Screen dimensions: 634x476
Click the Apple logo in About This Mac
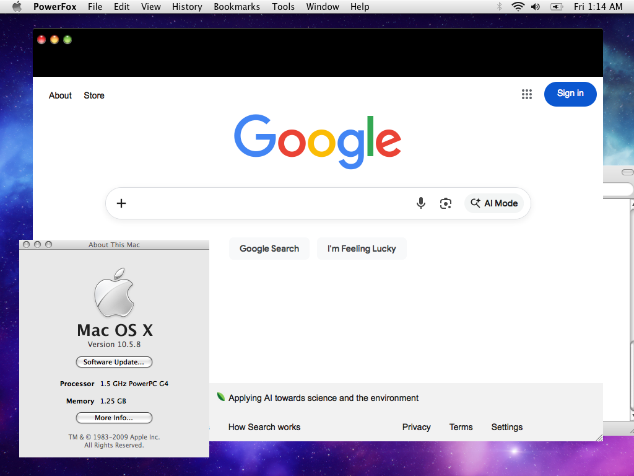point(114,292)
